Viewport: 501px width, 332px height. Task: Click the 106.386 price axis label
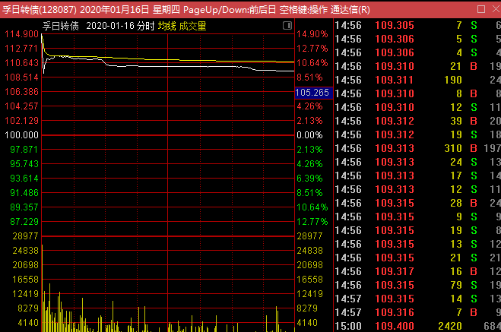coord(21,92)
